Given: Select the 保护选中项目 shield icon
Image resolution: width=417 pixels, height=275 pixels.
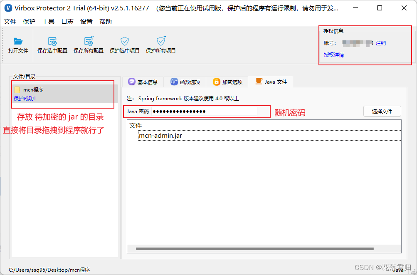Looking at the screenshot, I should pos(124,41).
